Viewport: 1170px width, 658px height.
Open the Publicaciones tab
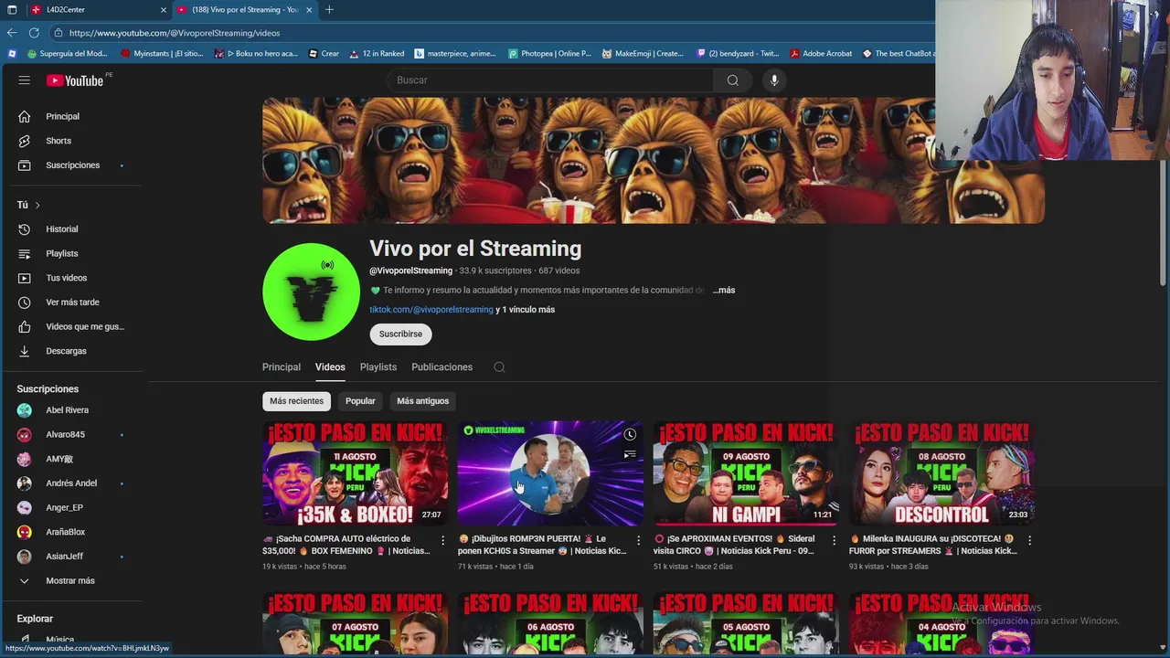pyautogui.click(x=441, y=367)
